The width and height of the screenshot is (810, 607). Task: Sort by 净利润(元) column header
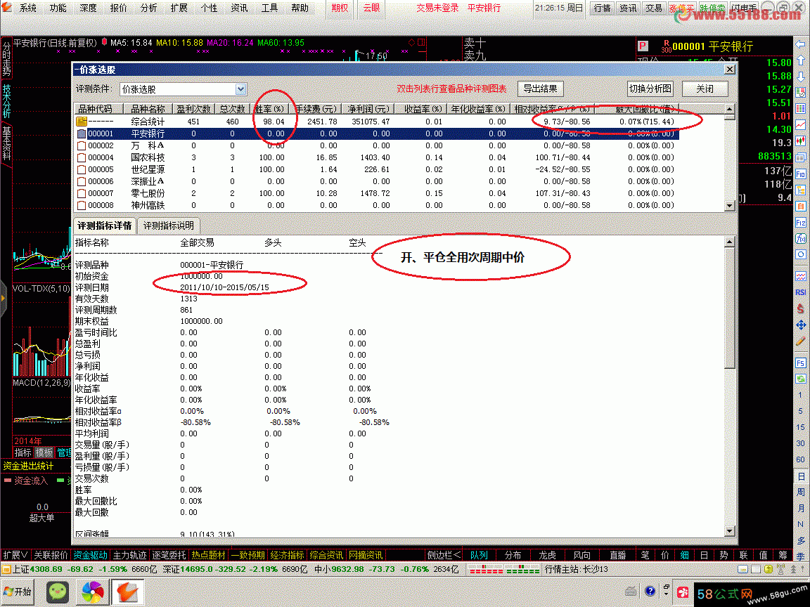tap(368, 109)
